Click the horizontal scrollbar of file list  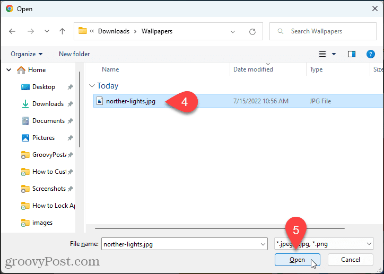(220, 228)
